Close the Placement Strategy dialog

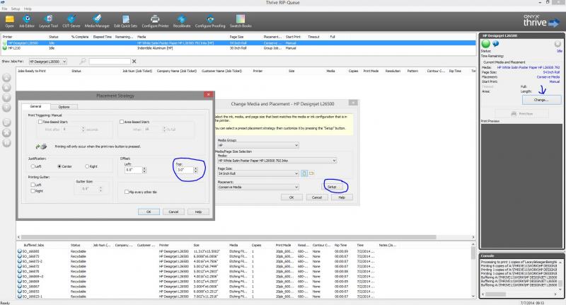click(x=208, y=95)
